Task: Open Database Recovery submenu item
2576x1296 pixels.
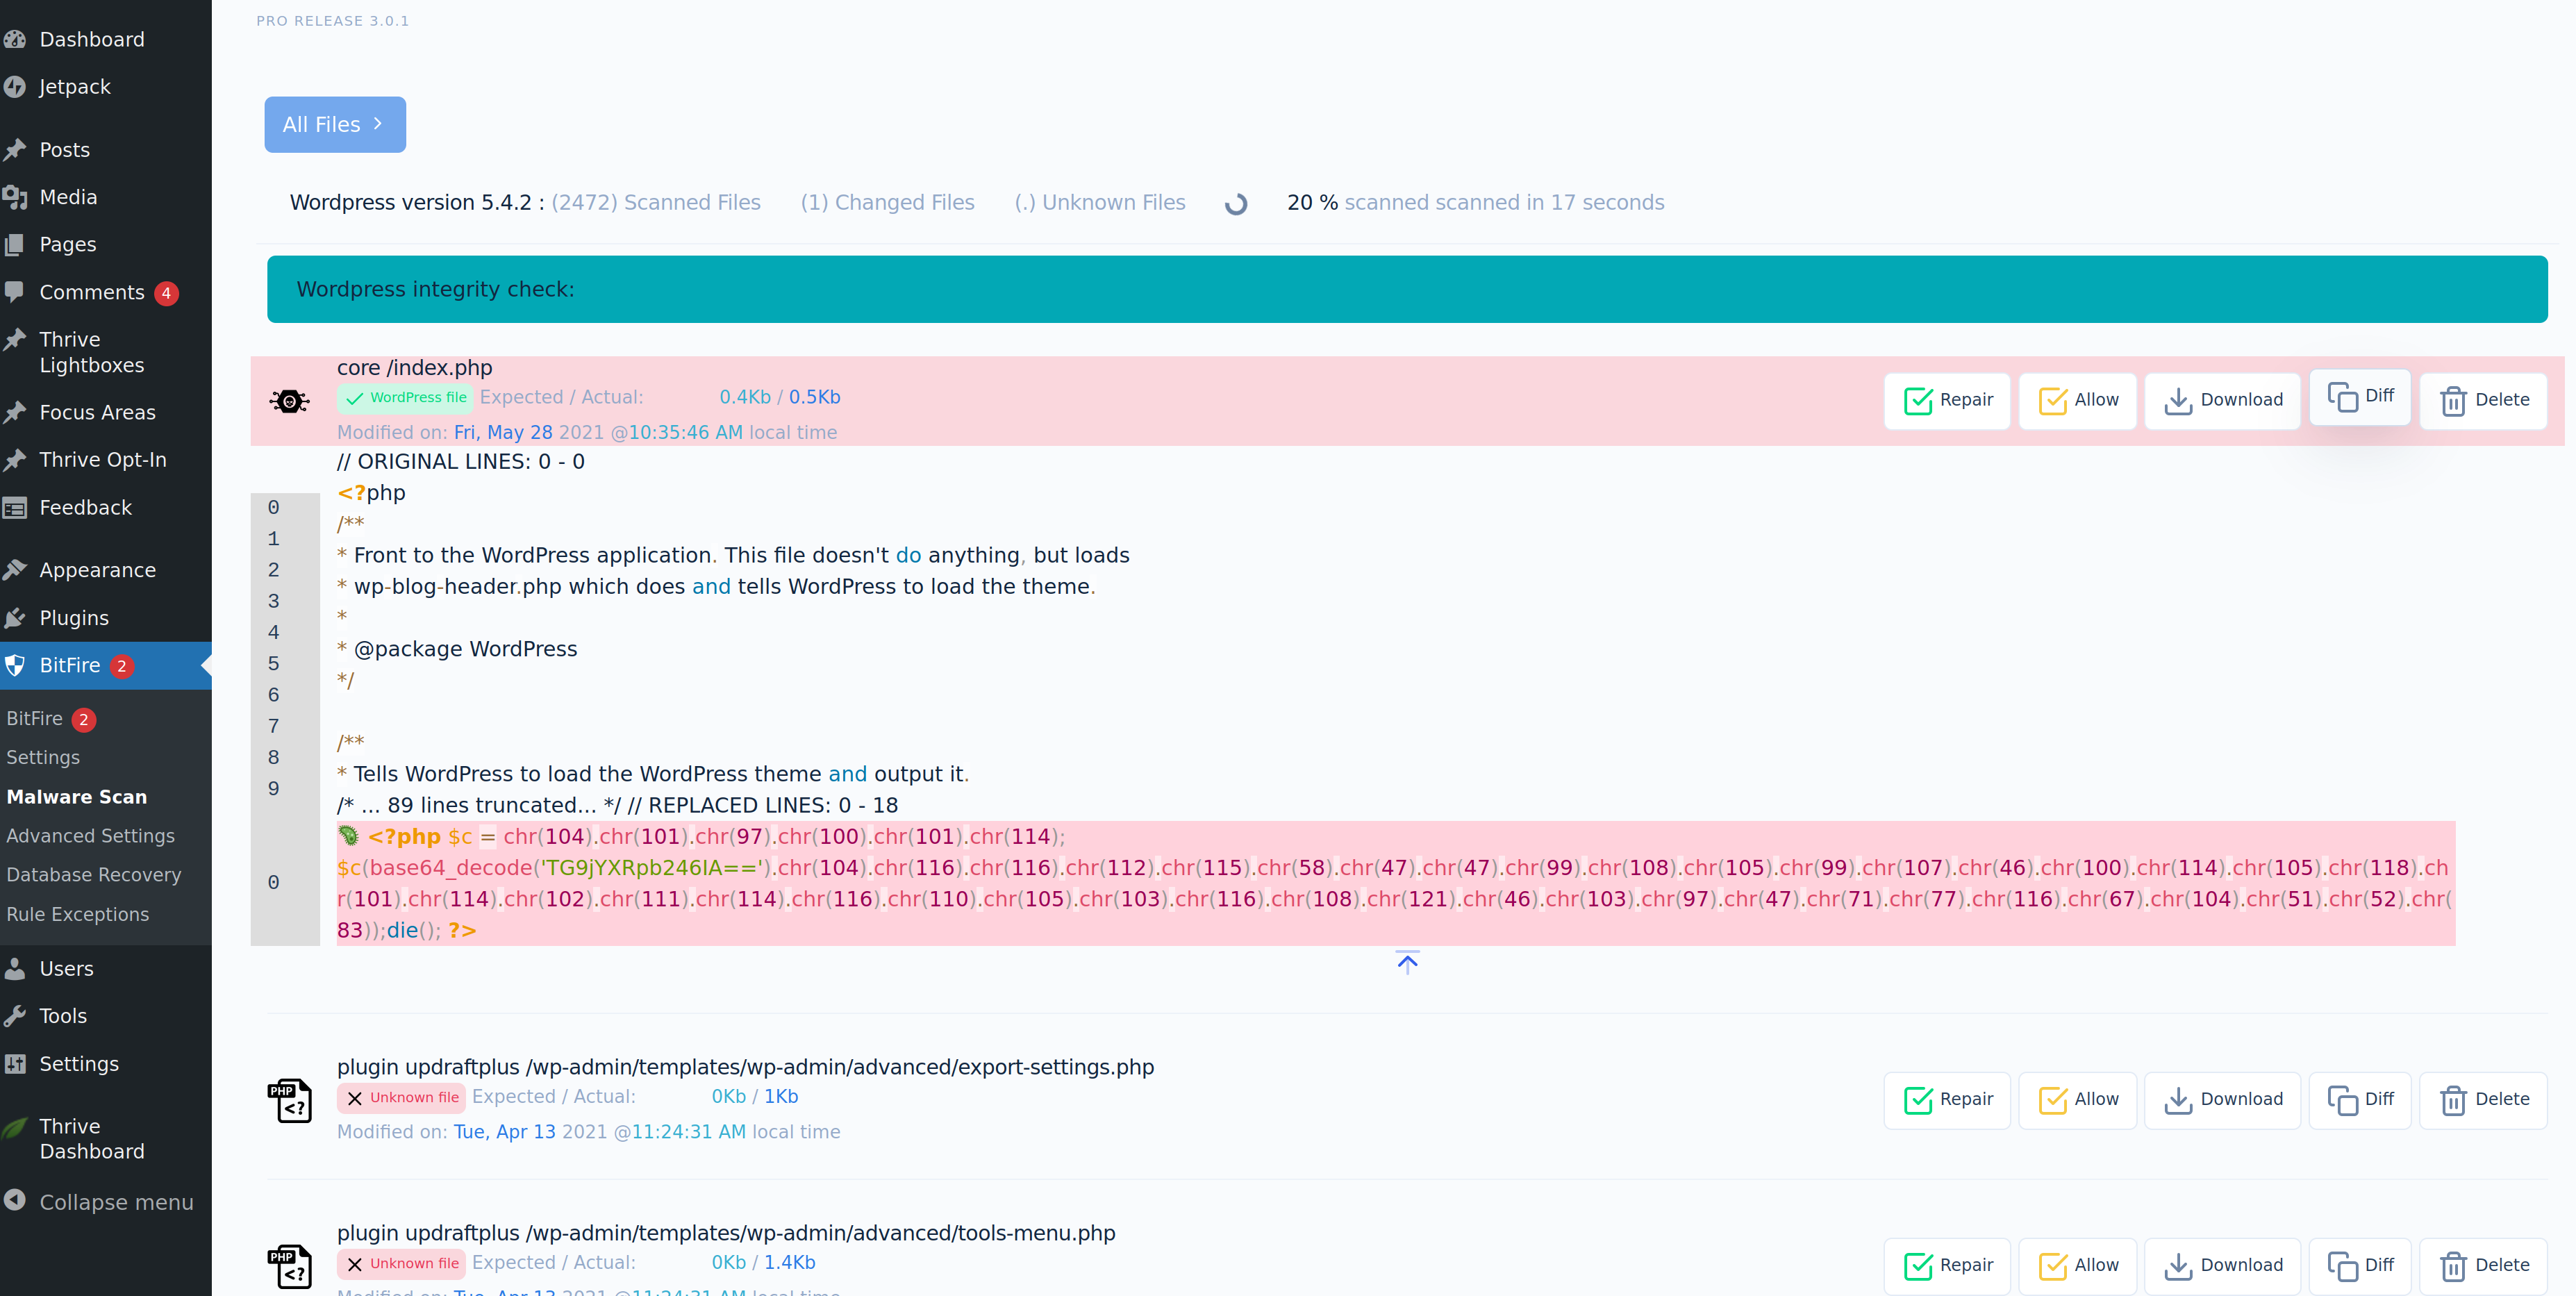Action: click(93, 874)
